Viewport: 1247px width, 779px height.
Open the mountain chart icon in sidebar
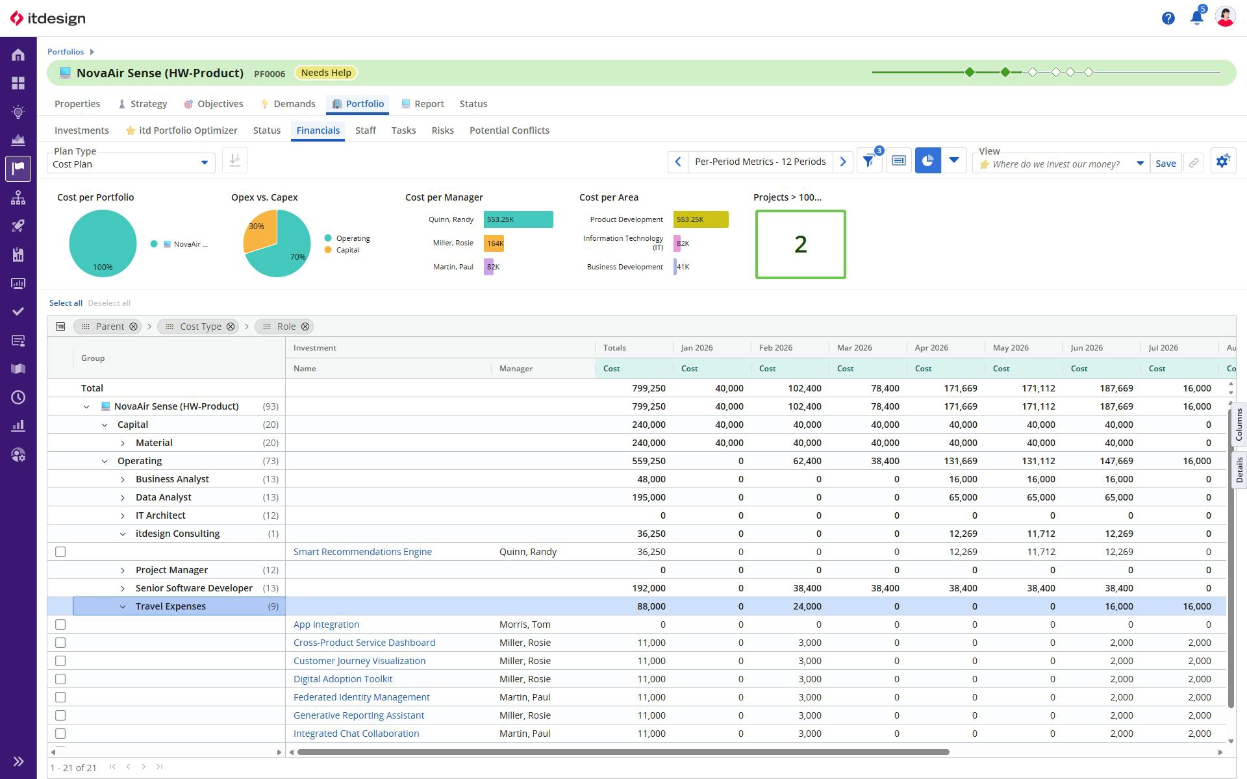click(18, 140)
